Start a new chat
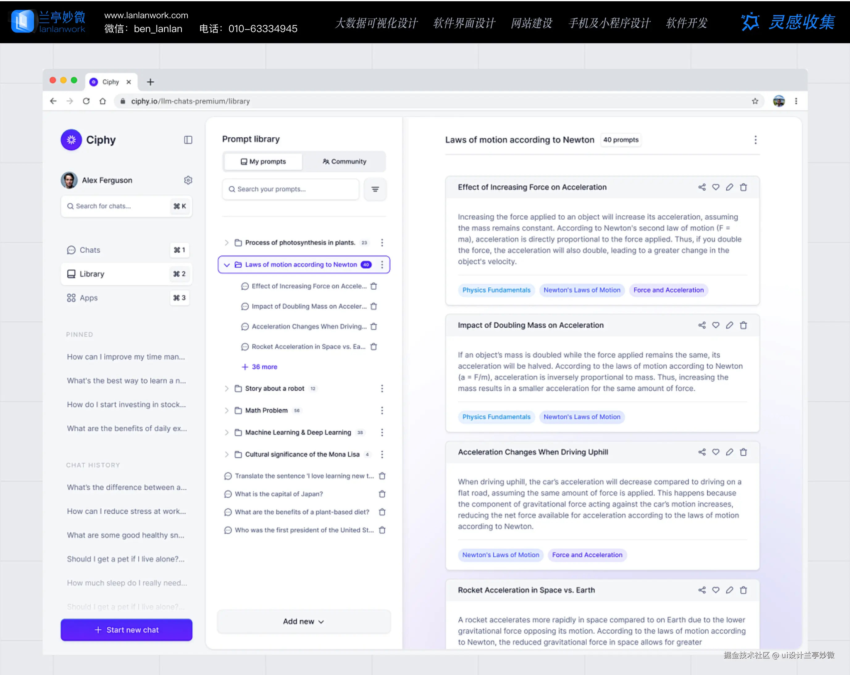Image resolution: width=850 pixels, height=675 pixels. pos(126,630)
